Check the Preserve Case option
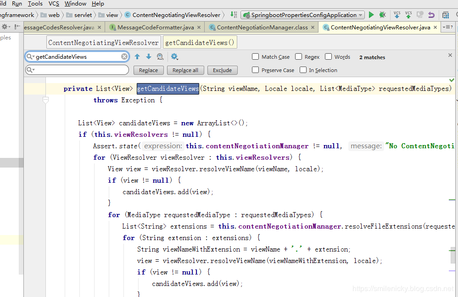This screenshot has width=458, height=297. click(256, 70)
